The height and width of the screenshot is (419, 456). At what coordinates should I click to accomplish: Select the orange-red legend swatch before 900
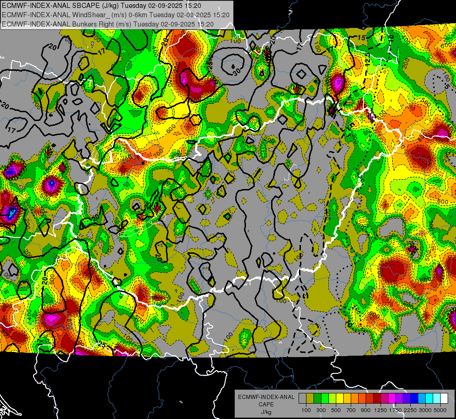pyautogui.click(x=362, y=399)
